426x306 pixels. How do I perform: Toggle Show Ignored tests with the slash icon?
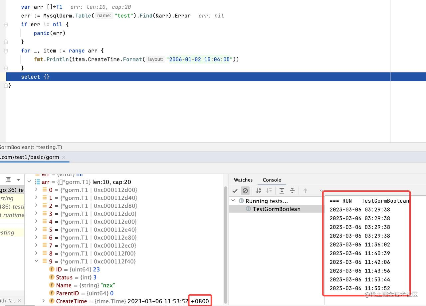click(x=245, y=191)
